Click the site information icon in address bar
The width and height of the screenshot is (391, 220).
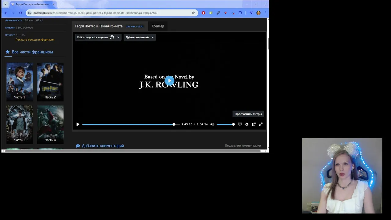pyautogui.click(x=29, y=13)
